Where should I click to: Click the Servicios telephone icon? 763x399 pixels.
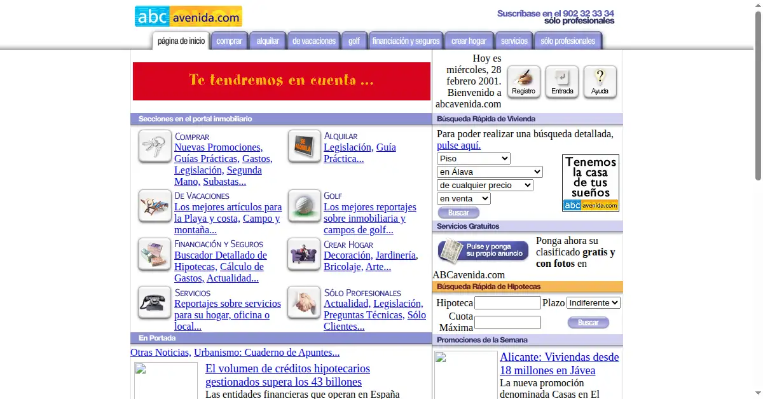[x=155, y=303]
